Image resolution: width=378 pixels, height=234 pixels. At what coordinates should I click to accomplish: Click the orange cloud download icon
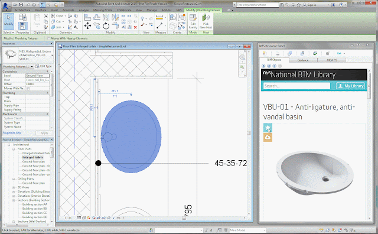(x=268, y=137)
